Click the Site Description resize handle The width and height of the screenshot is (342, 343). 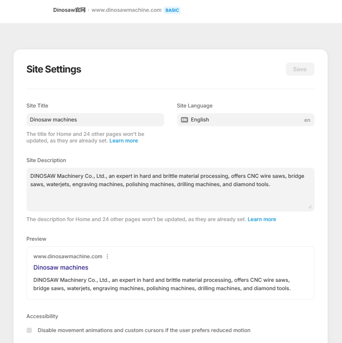(x=310, y=207)
